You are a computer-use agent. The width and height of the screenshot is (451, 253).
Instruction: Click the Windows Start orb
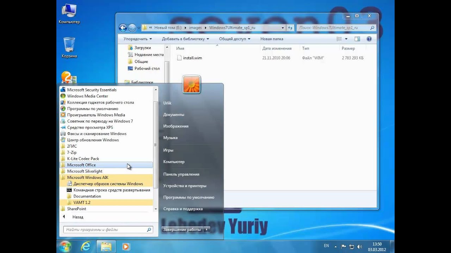[66, 247]
